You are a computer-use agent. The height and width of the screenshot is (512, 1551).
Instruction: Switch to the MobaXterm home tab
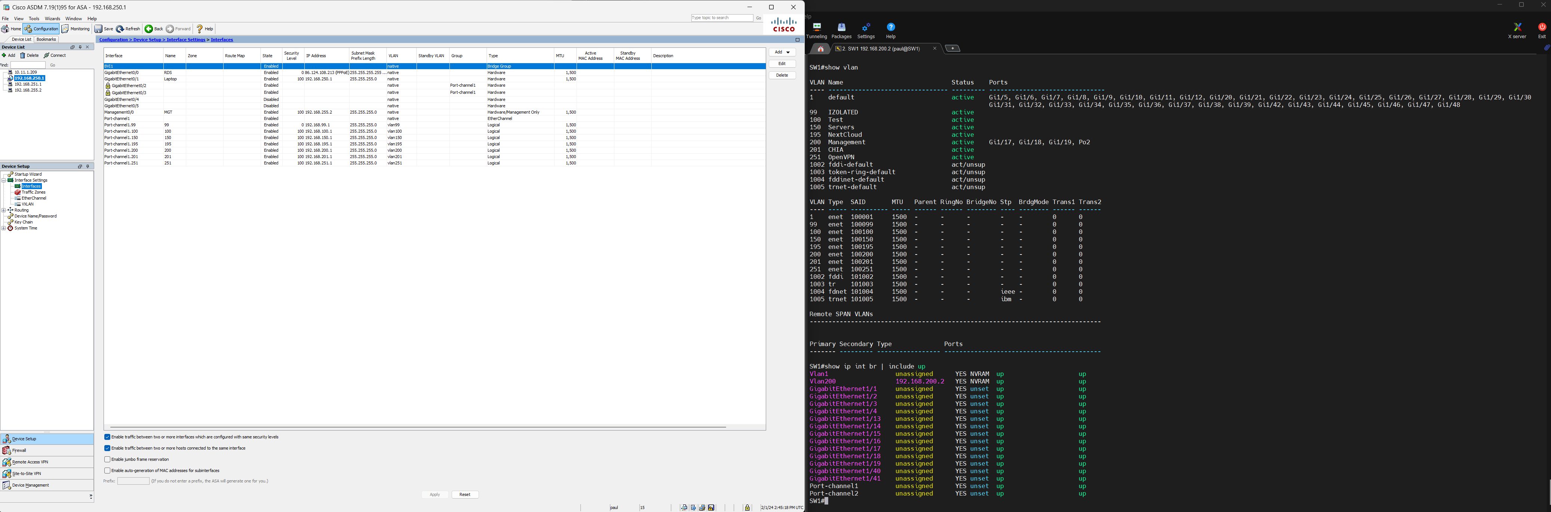[820, 49]
